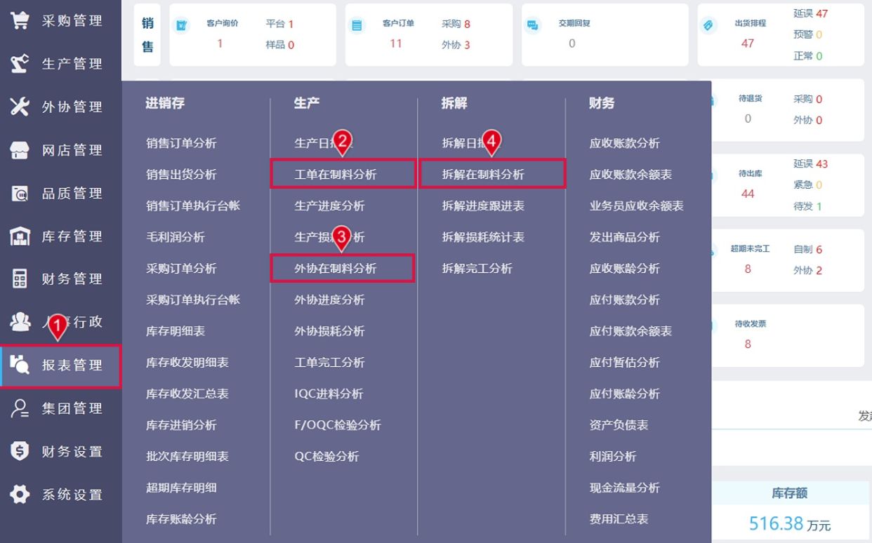Open 工单在制料分析 report
This screenshot has height=543, width=872.
[336, 175]
